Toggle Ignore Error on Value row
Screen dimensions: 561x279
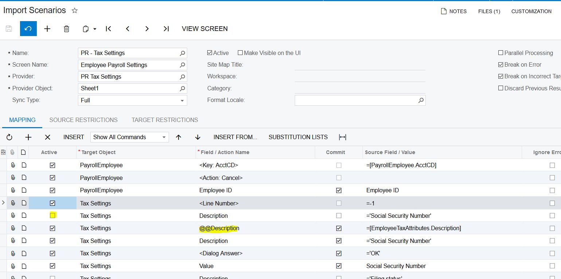point(552,266)
